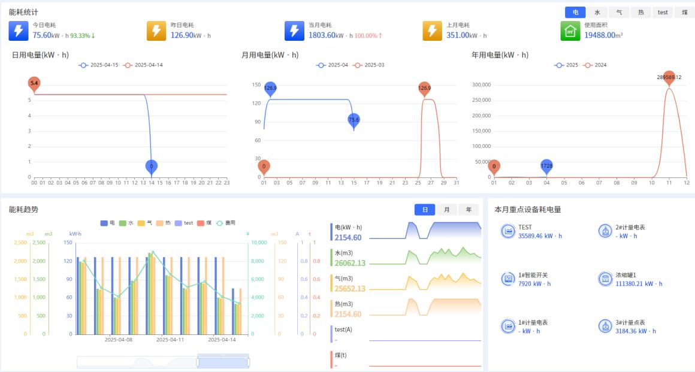
Task: Click the green 使用面积 house icon
Action: pyautogui.click(x=570, y=31)
